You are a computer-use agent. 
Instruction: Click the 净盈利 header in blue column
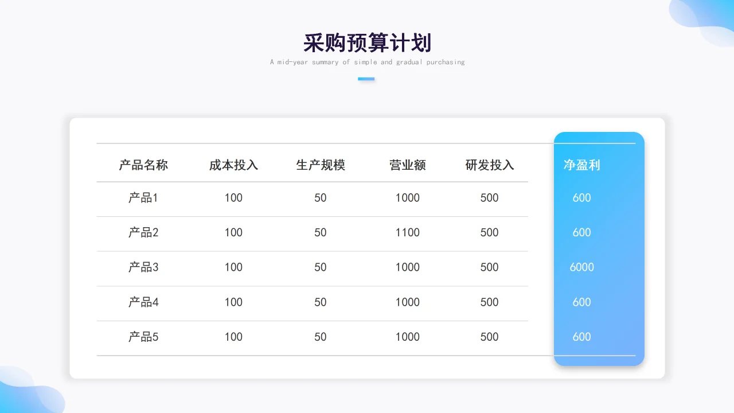point(582,165)
